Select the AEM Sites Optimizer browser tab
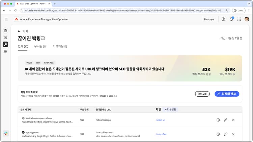 coord(33,4)
